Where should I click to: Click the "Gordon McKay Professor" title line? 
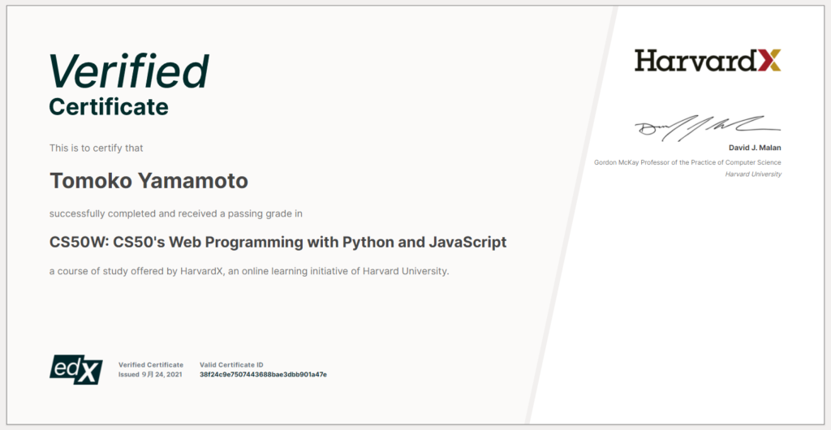click(687, 162)
